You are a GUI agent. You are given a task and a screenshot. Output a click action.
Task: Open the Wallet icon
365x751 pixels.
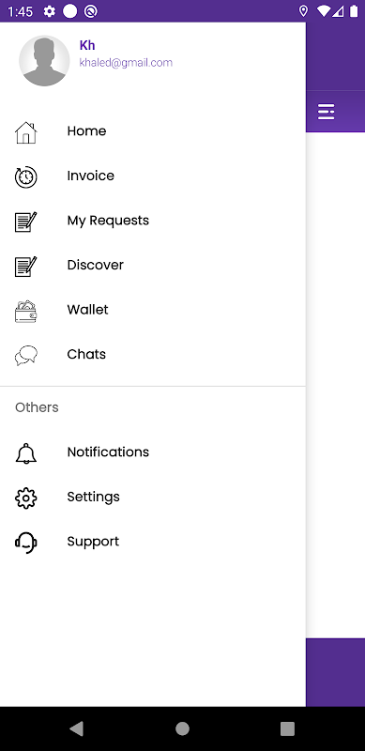click(x=26, y=312)
